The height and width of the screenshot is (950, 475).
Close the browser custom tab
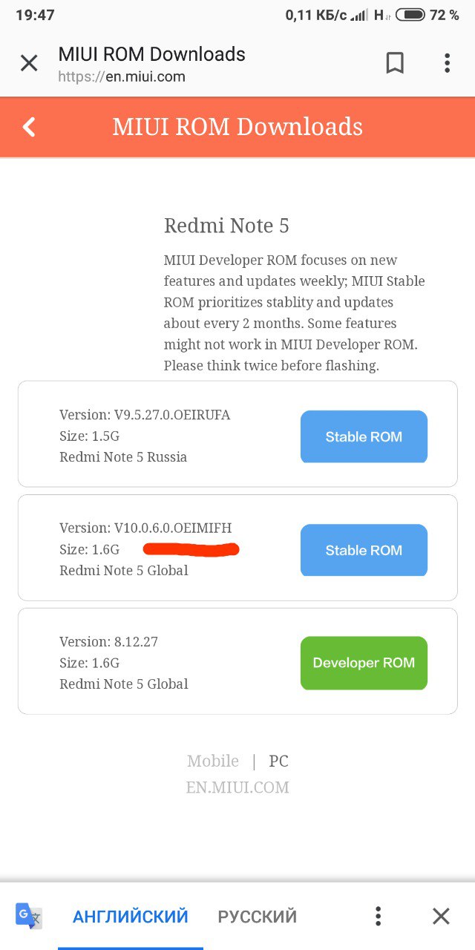click(28, 63)
